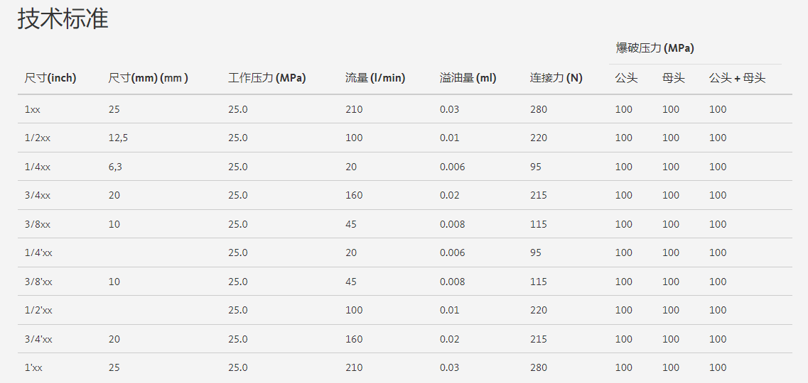Click the 12,5 mm value cell
Viewport: 808px width, 383px height.
tap(117, 138)
